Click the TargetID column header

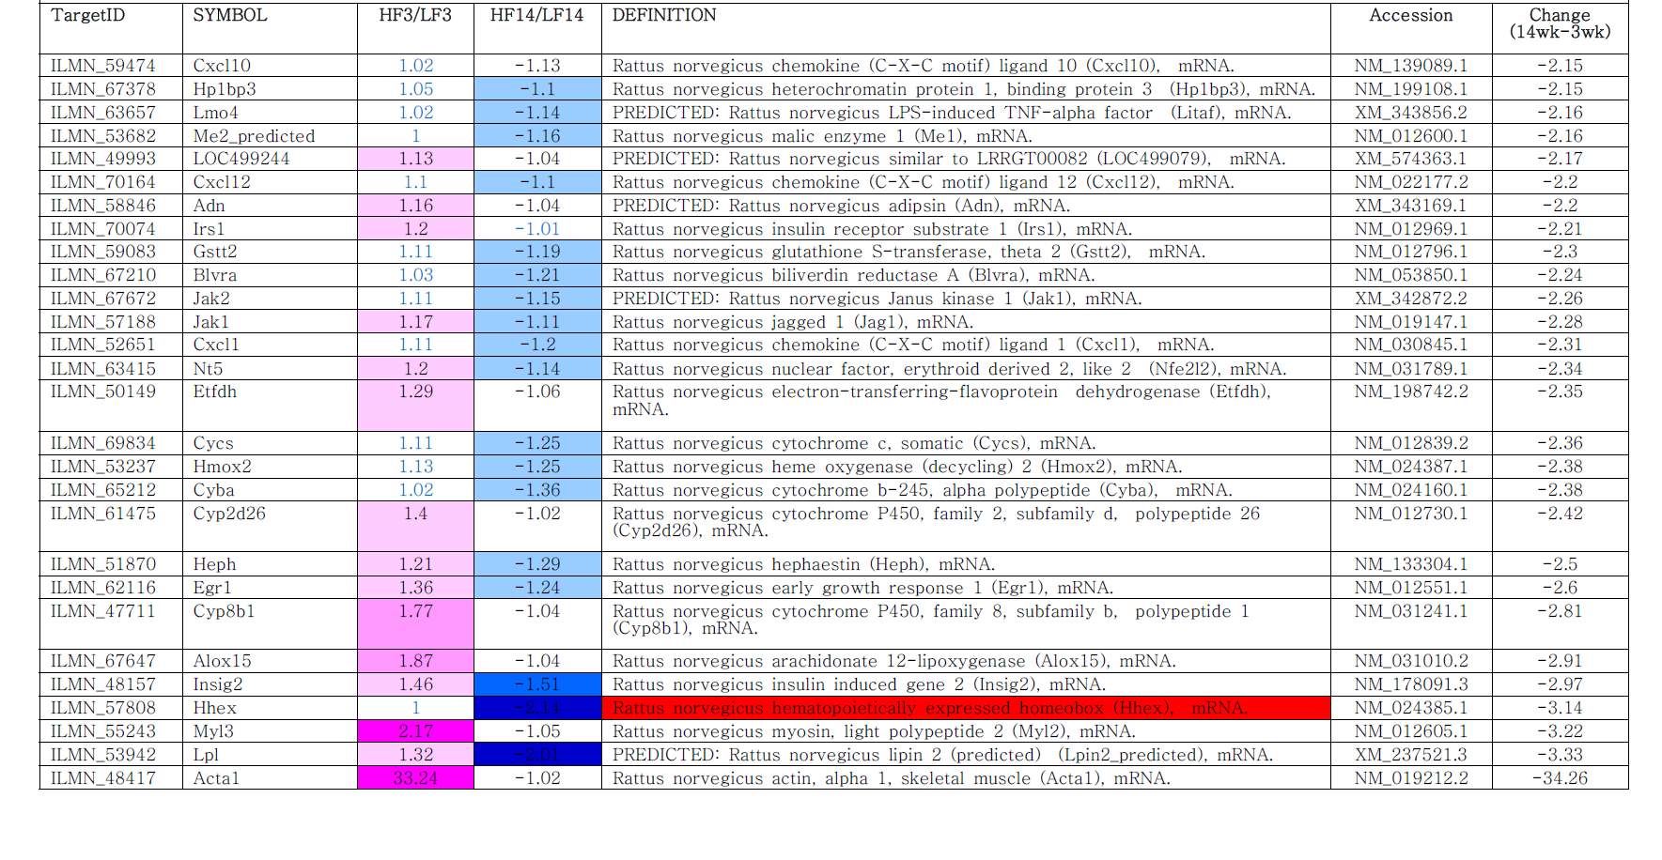(111, 28)
